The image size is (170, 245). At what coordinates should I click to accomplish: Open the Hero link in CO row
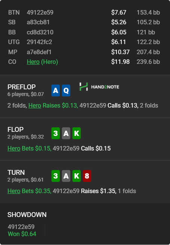click(x=33, y=62)
